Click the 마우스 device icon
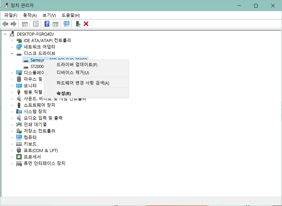The height and width of the screenshot is (206, 282). tap(19, 79)
